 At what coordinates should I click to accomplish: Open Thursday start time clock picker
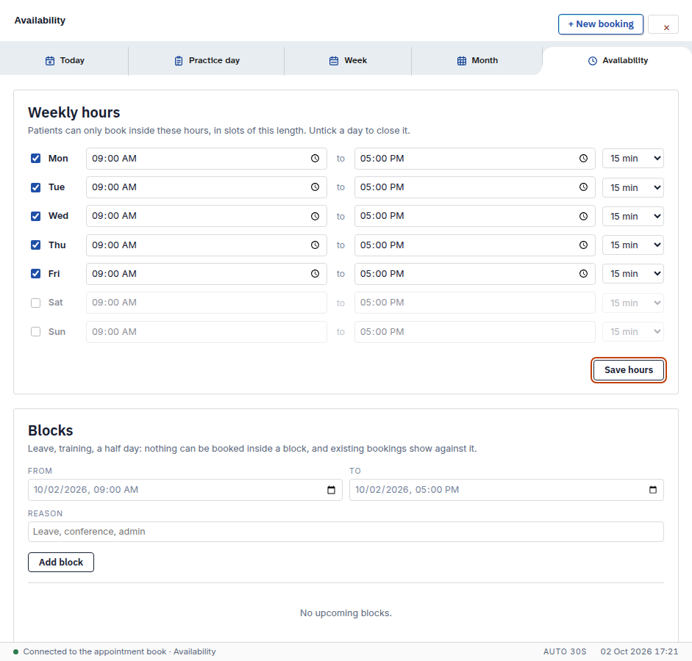315,245
